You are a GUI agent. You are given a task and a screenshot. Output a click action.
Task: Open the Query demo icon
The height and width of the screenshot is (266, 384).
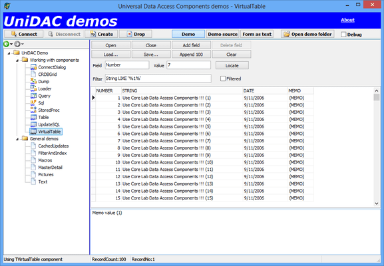(x=33, y=96)
